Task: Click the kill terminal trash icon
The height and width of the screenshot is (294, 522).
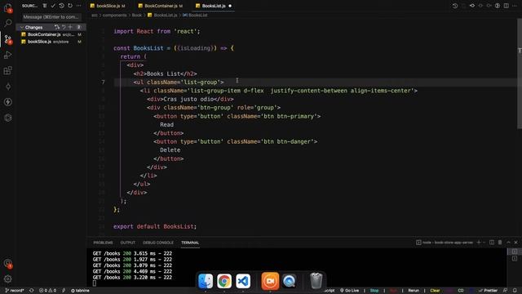Action: (x=500, y=243)
